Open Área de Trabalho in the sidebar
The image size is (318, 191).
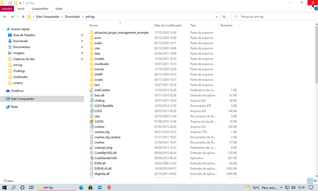point(24,35)
